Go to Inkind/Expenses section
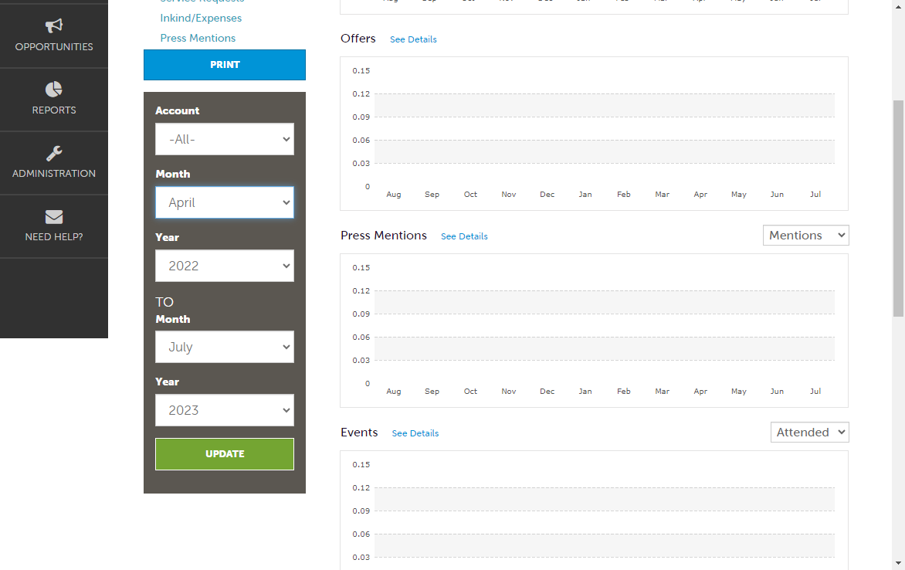Screen dimensions: 905x570 201,18
